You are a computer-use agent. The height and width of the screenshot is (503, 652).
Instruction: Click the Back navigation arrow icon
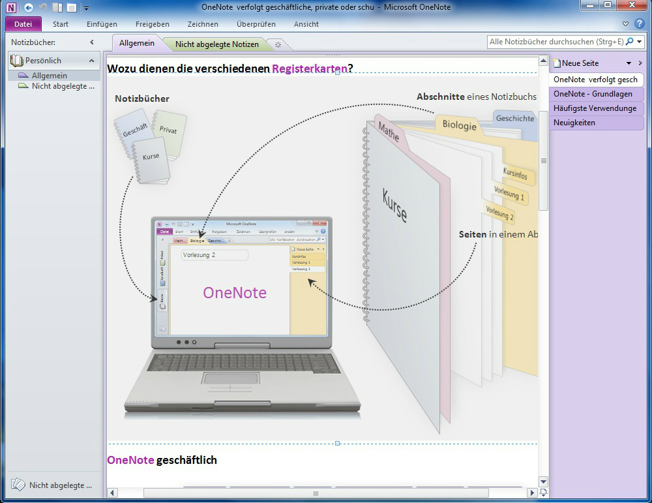(29, 7)
